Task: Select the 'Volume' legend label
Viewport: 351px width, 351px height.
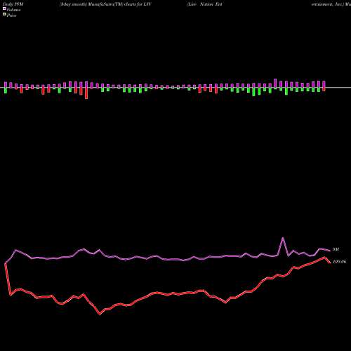Action: click(x=13, y=10)
